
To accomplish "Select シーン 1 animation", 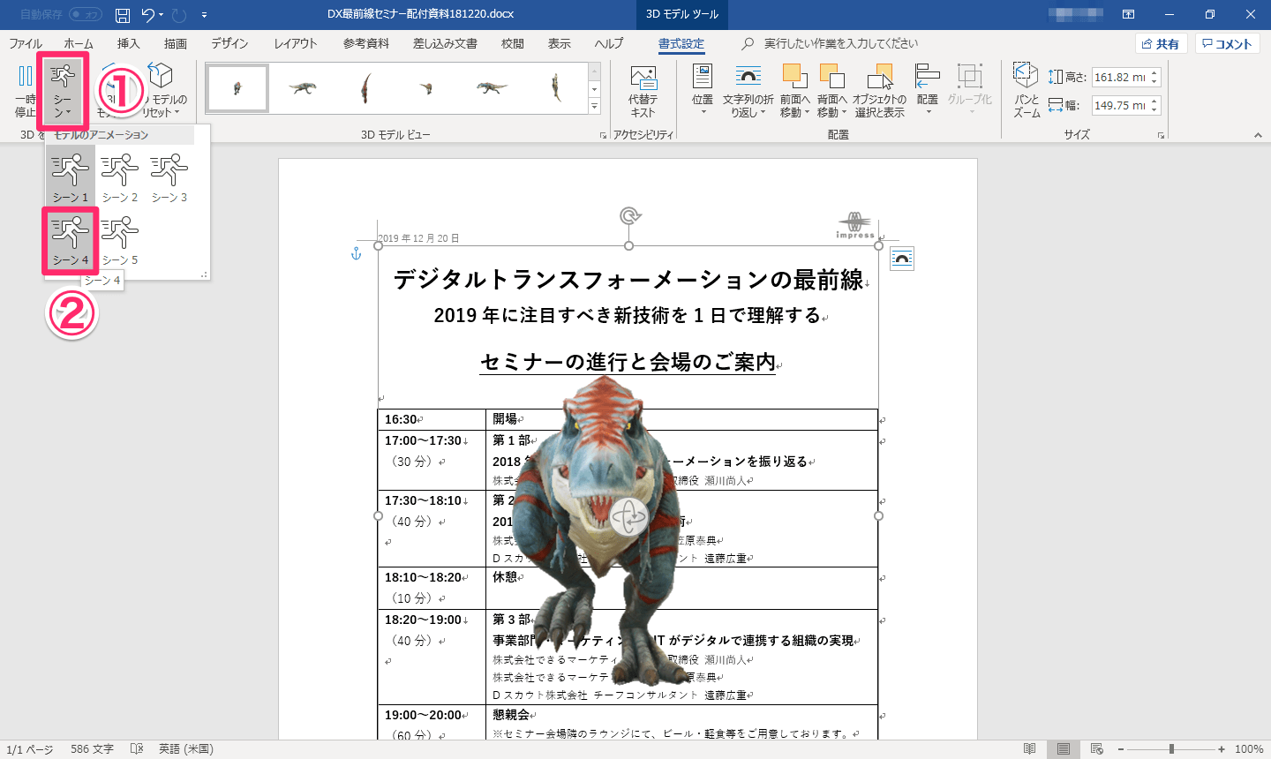I will 71,177.
